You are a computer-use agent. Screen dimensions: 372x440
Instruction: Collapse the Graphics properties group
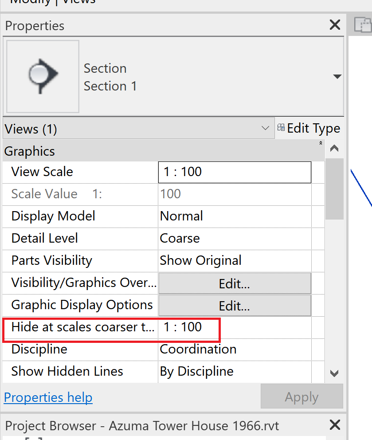[x=321, y=143]
